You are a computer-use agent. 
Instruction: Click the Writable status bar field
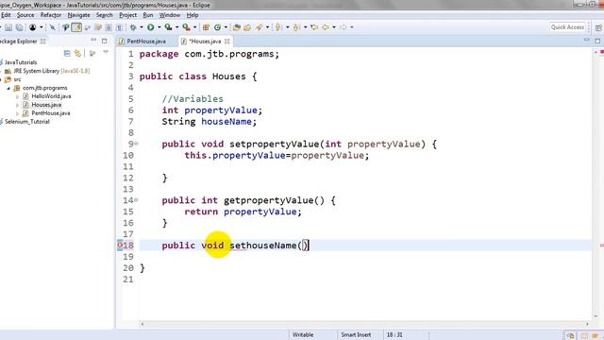[x=303, y=335]
